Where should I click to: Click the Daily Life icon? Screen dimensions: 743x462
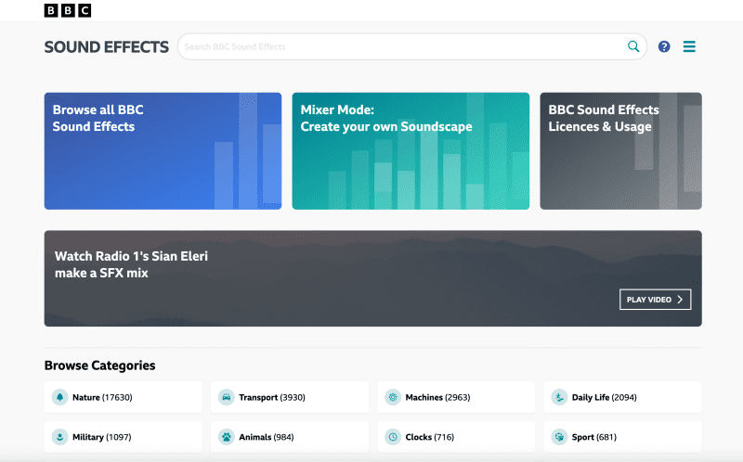(559, 397)
